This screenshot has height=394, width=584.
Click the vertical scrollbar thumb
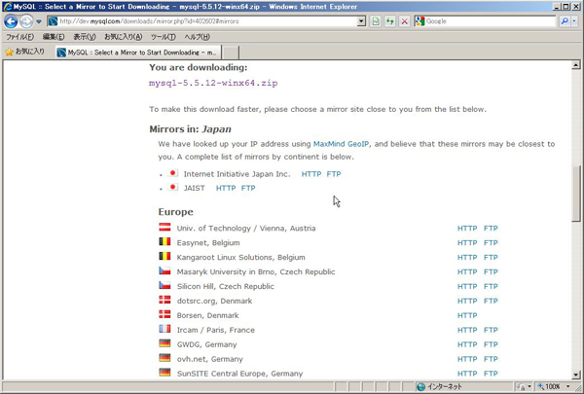point(576,194)
